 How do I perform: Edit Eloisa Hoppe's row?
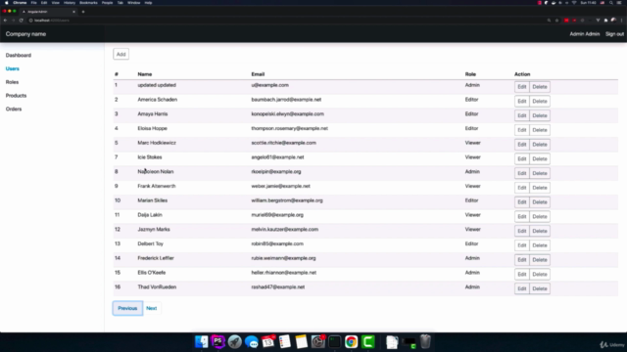tap(522, 130)
